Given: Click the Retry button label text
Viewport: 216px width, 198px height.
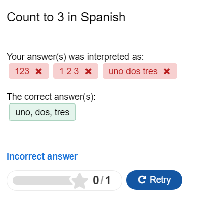Looking at the screenshot, I should pos(160,180).
